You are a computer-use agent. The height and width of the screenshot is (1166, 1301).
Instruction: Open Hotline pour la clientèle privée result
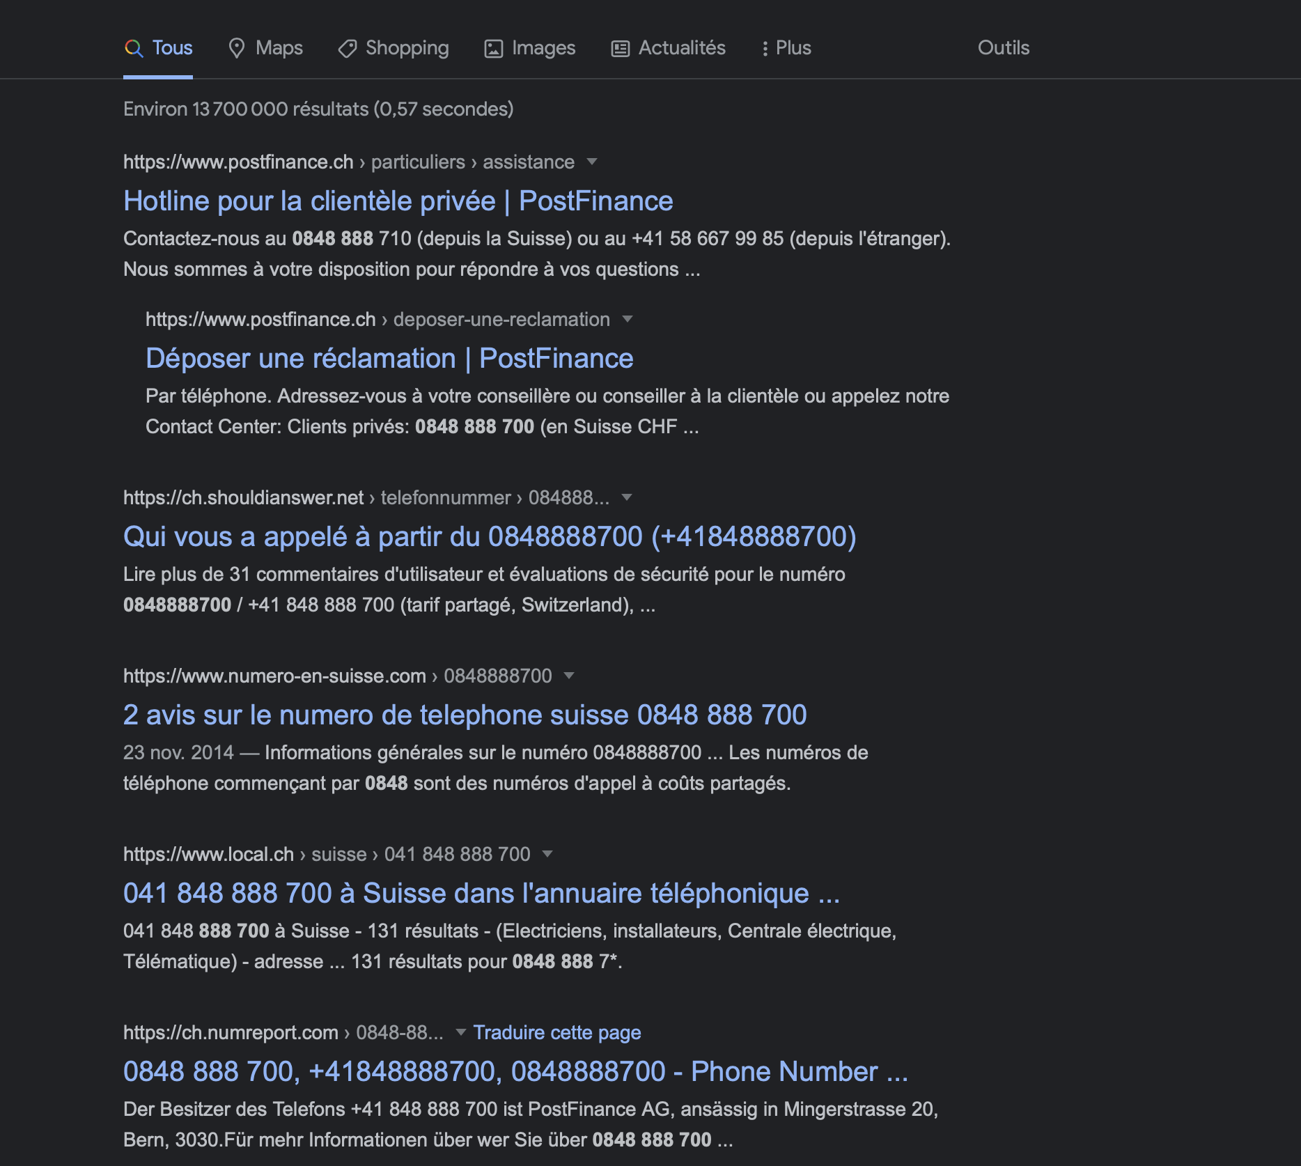[x=398, y=201]
